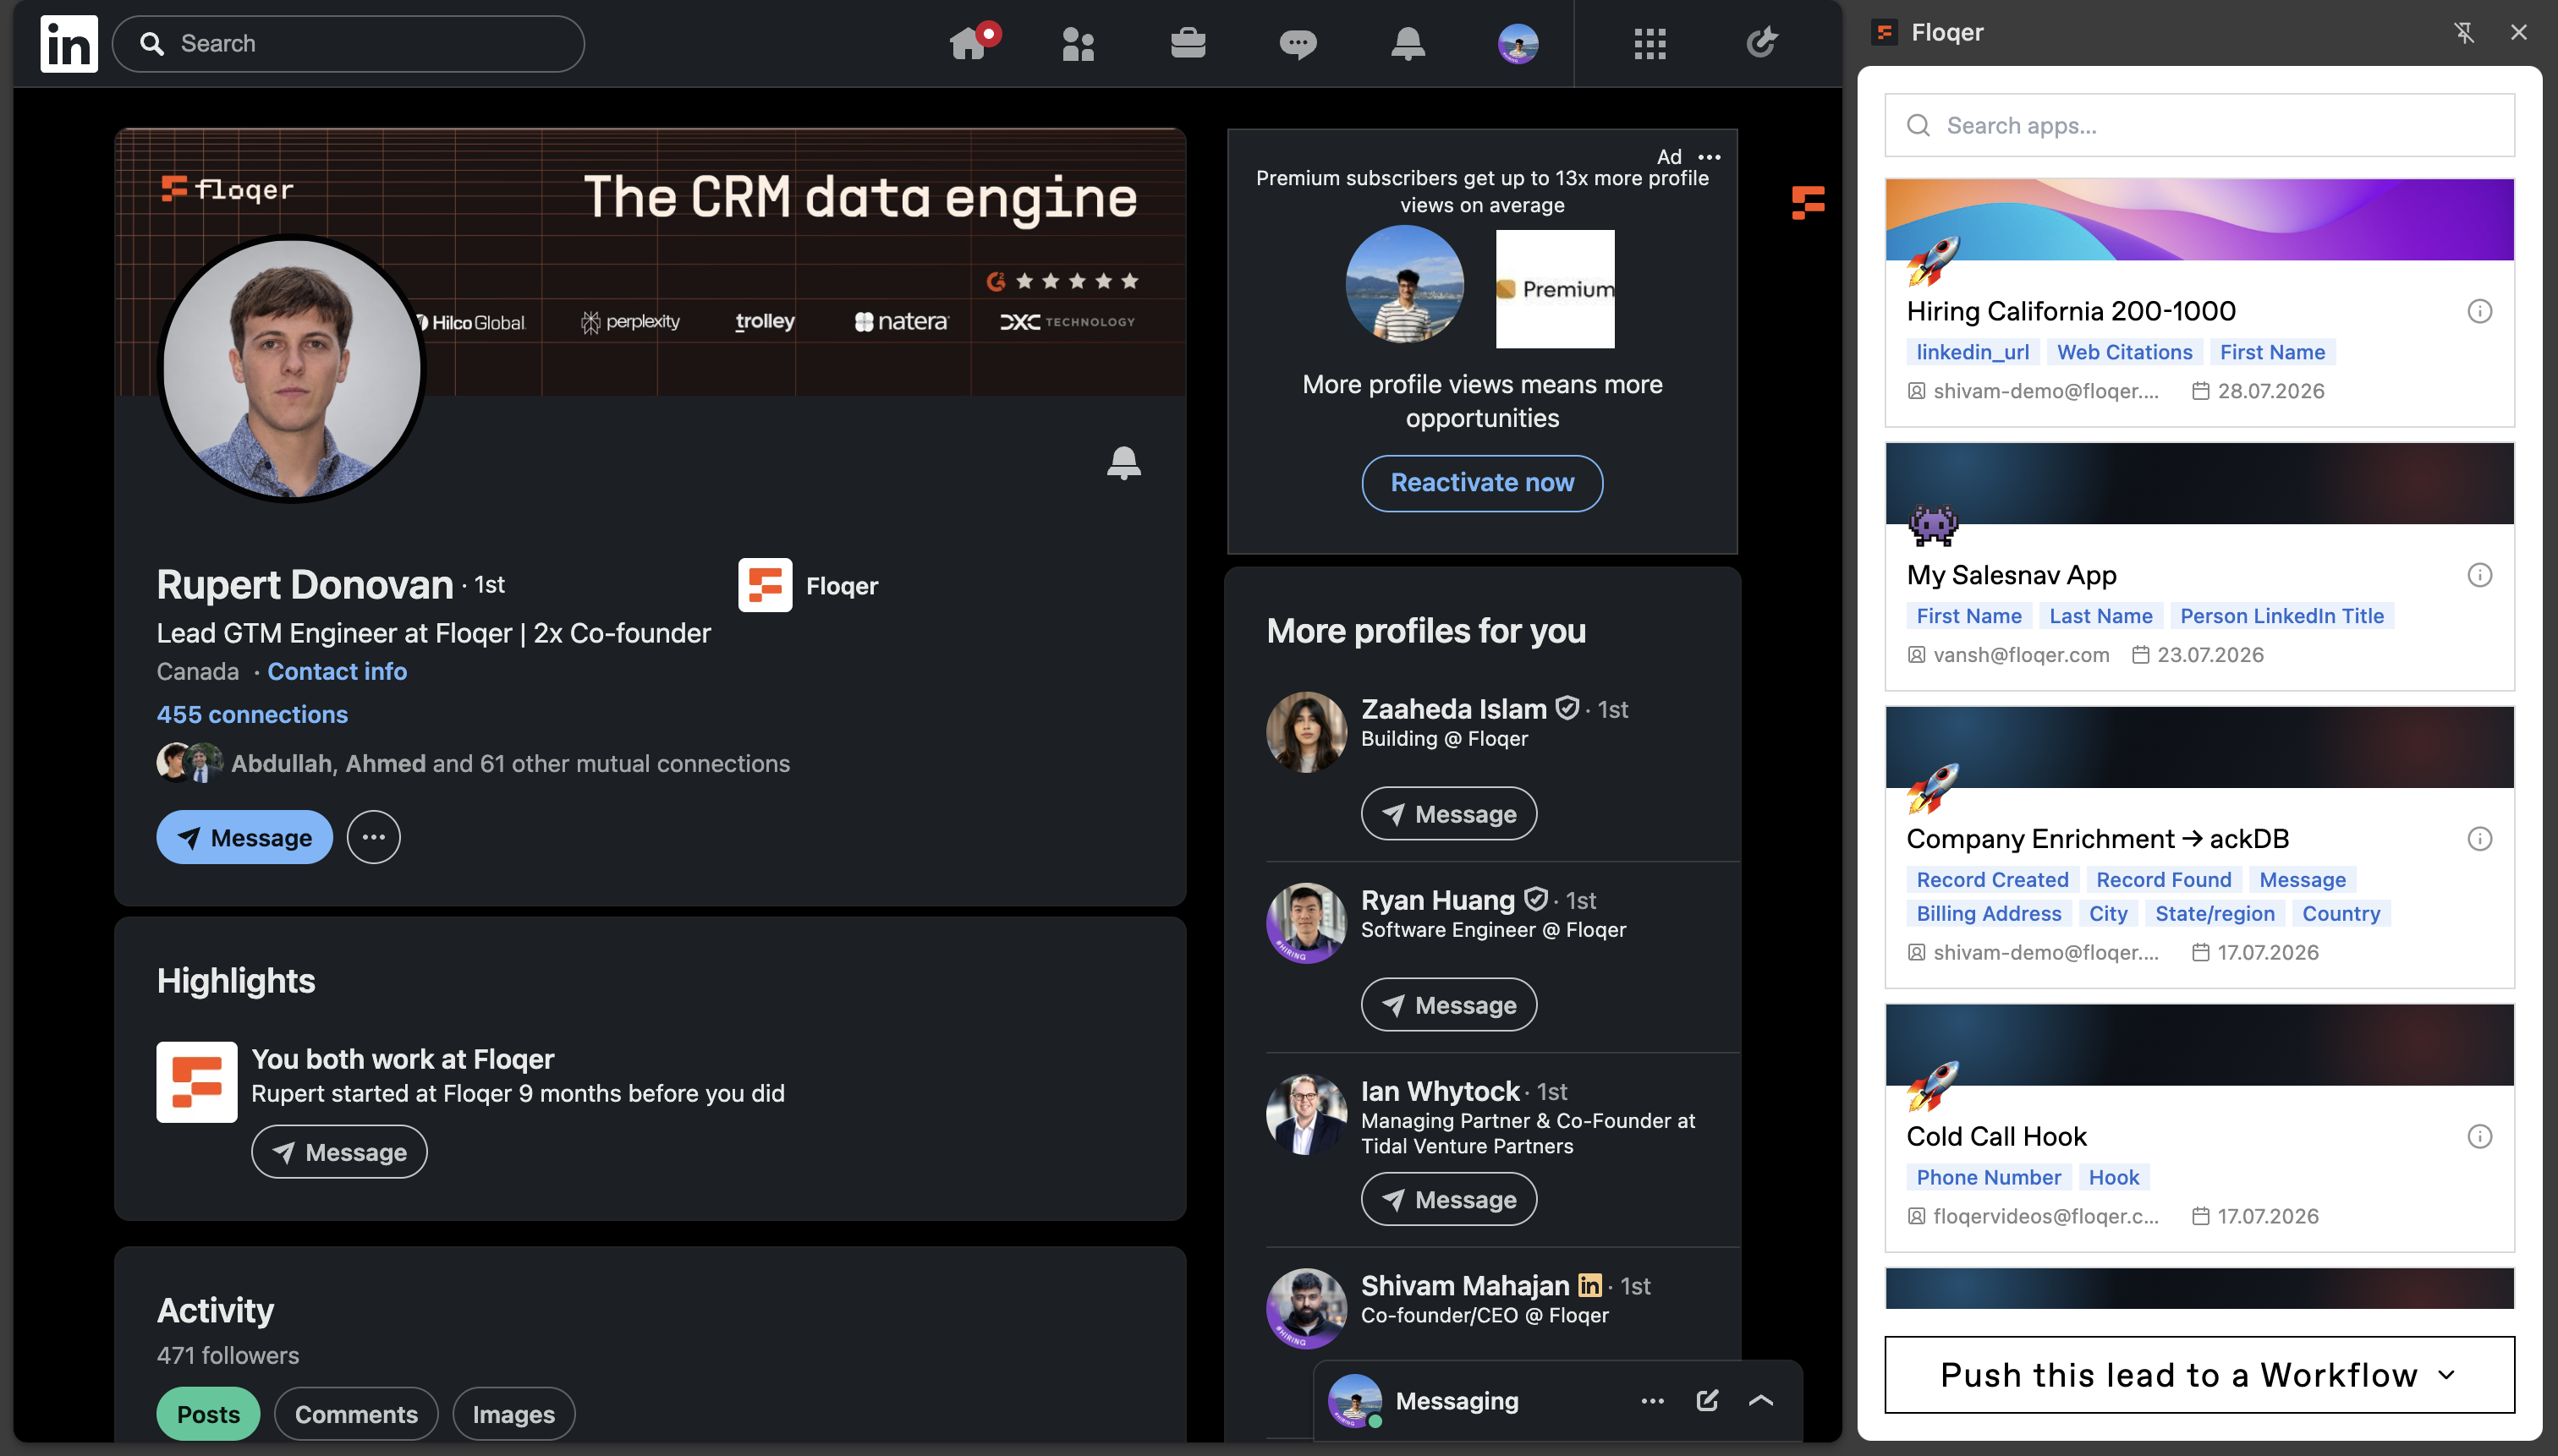Screen dimensions: 2558x1456
Task: Toggle the notification bell on Rupert's profile
Action: pos(1123,463)
